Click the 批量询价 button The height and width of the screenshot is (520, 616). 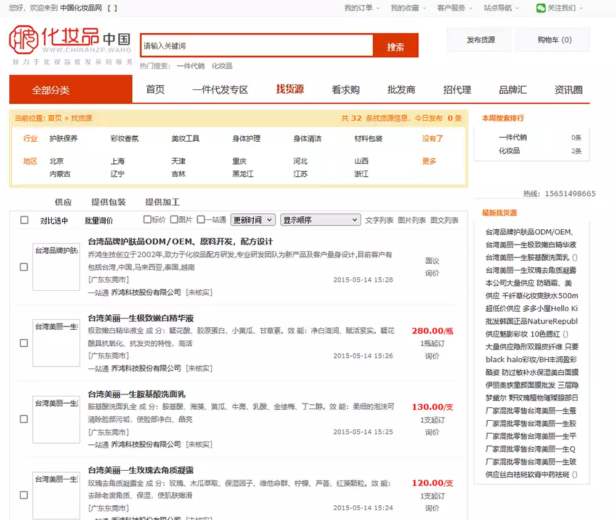[99, 221]
